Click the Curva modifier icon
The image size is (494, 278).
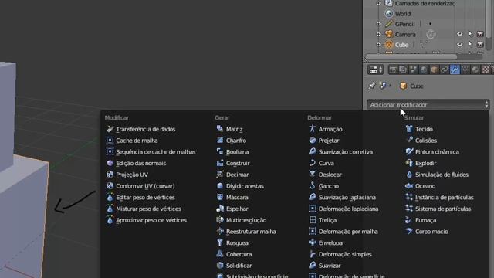point(312,163)
